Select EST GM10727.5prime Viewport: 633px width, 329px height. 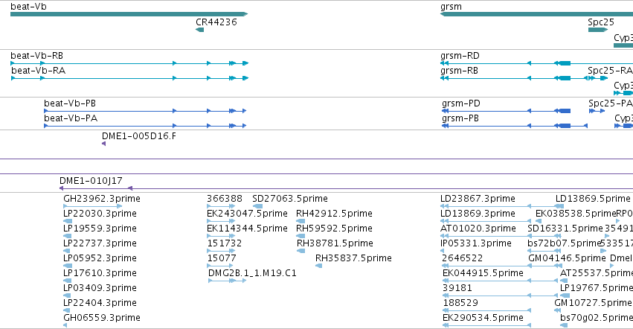[x=593, y=303]
